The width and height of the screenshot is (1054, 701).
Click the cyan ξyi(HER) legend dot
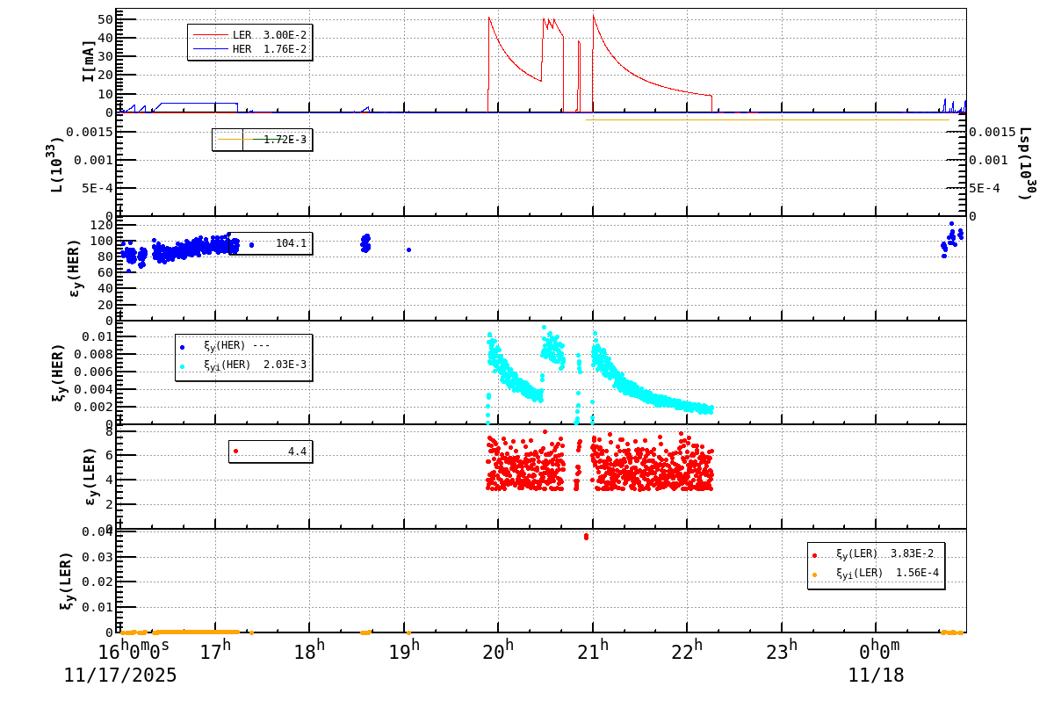tap(183, 366)
